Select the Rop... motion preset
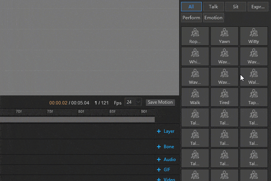Viewport: 271px width, 181px height. point(195,36)
